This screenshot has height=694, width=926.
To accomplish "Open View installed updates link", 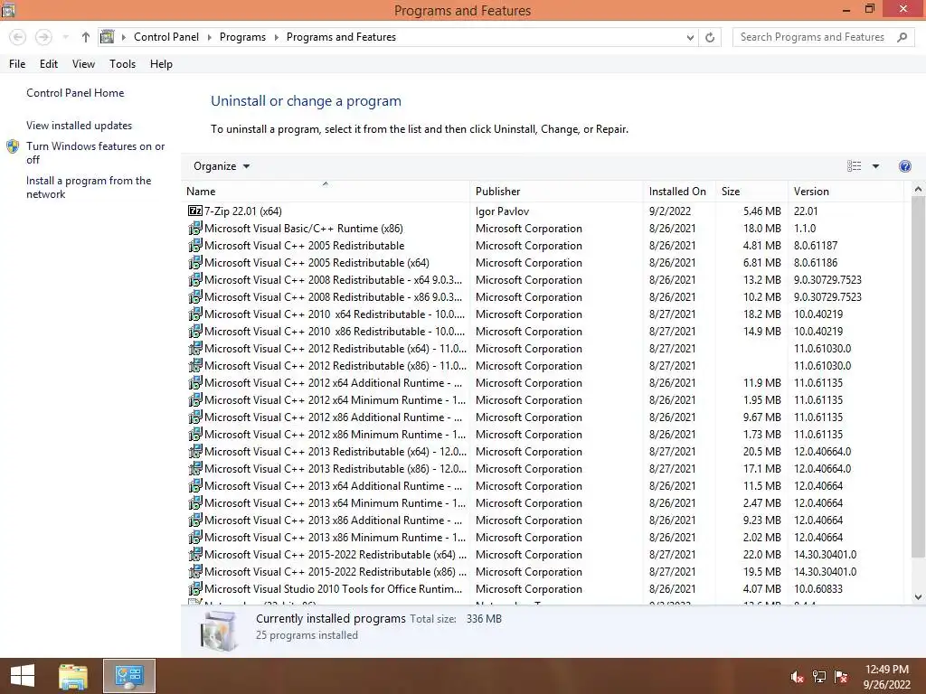I will tap(80, 125).
